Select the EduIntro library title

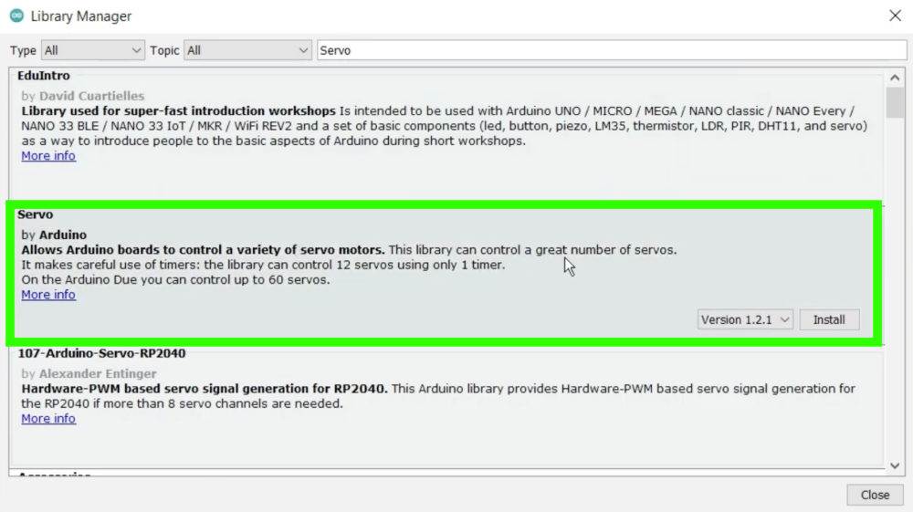(x=44, y=76)
